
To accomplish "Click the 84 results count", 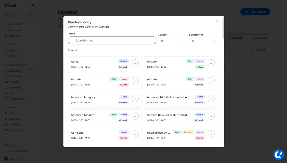I will tap(73, 50).
